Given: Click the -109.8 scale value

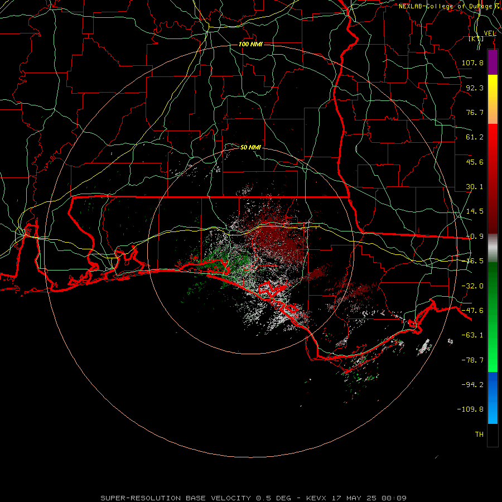Looking at the screenshot, I should click(x=470, y=409).
